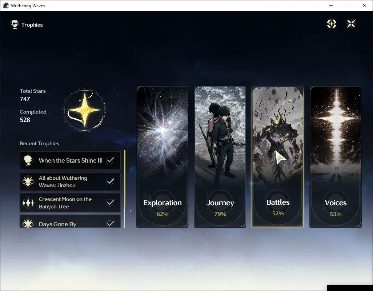Click checkmark on Days Gone By
Screen dimensions: 373x291
(110, 223)
